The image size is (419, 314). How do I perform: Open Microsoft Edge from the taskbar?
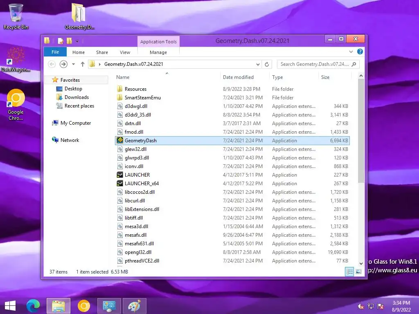tap(33, 306)
